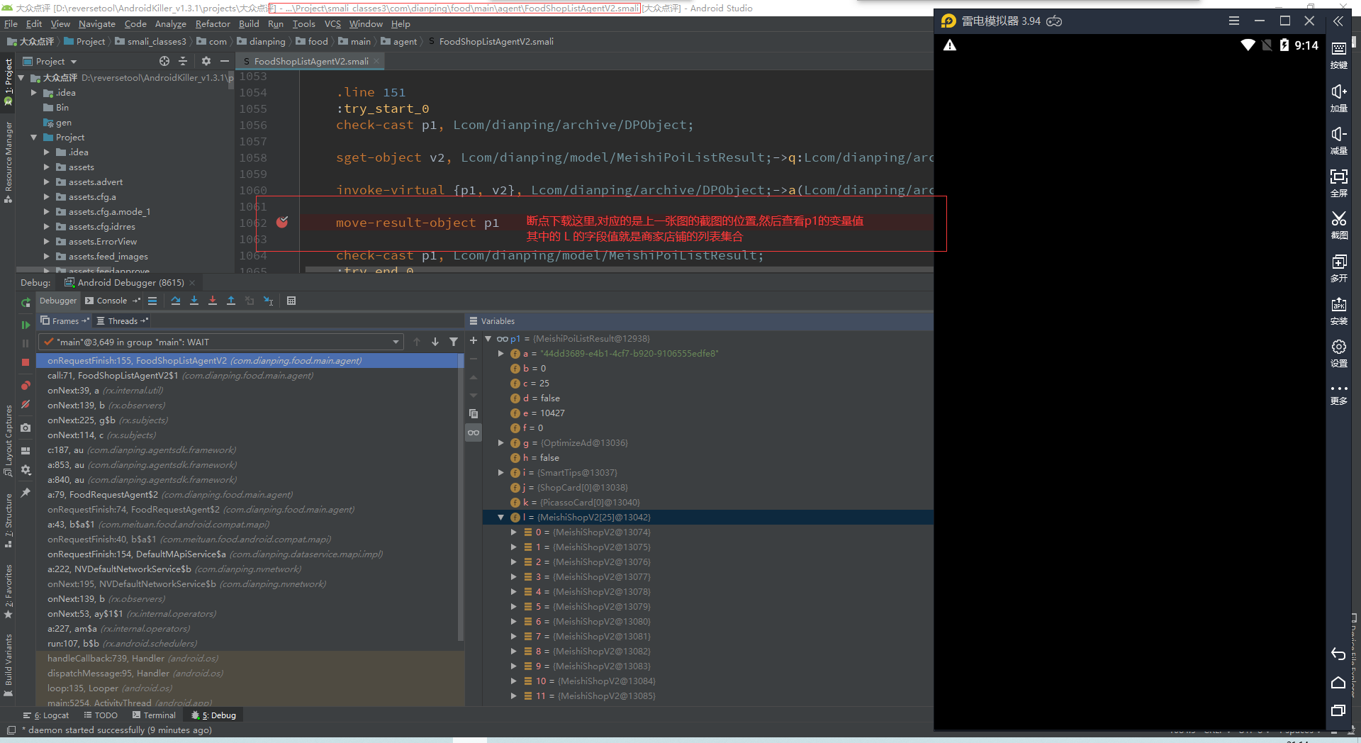Stop debugging with the red square

26,362
